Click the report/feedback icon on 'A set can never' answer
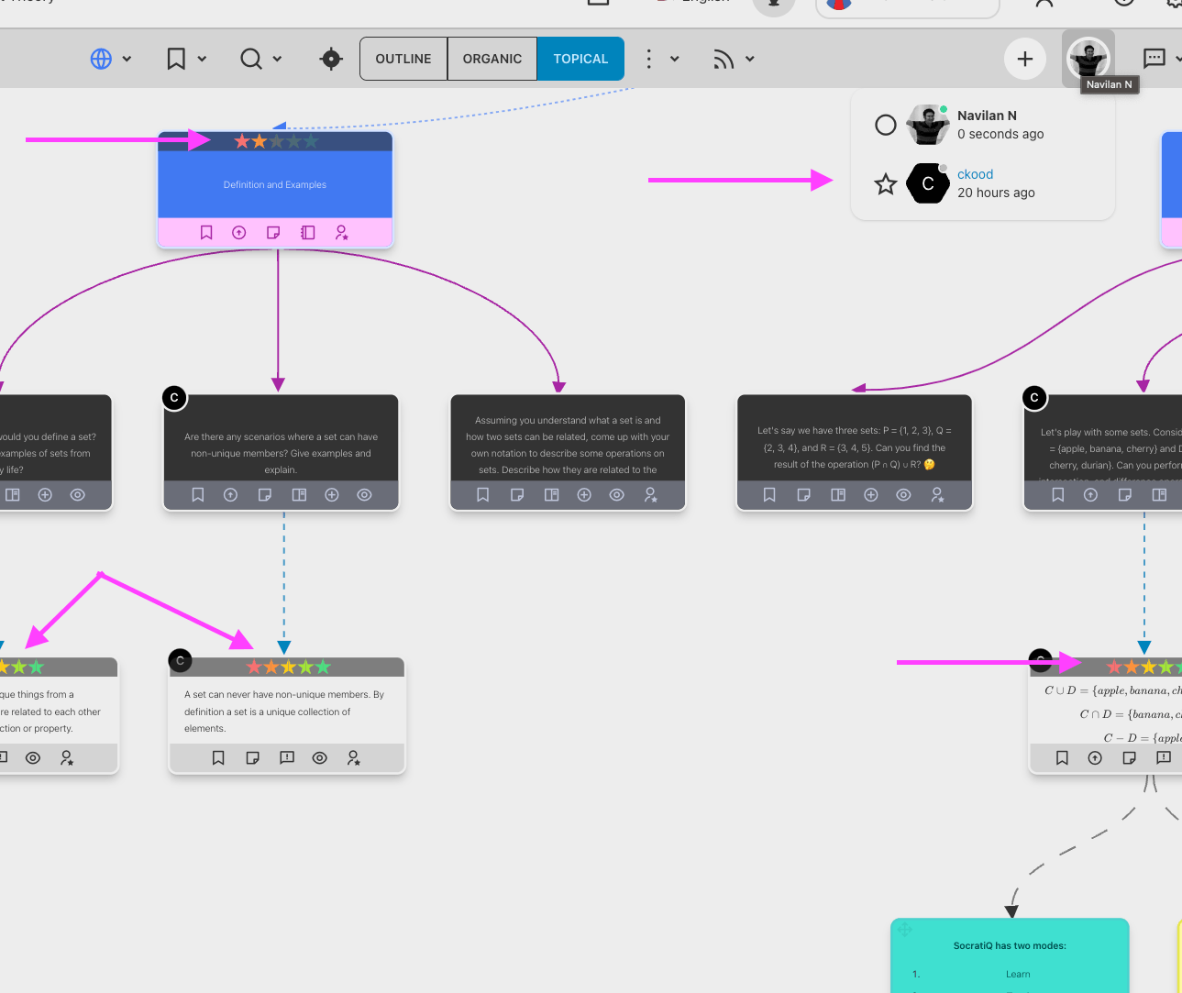Screen dimensions: 1182x993 287,758
